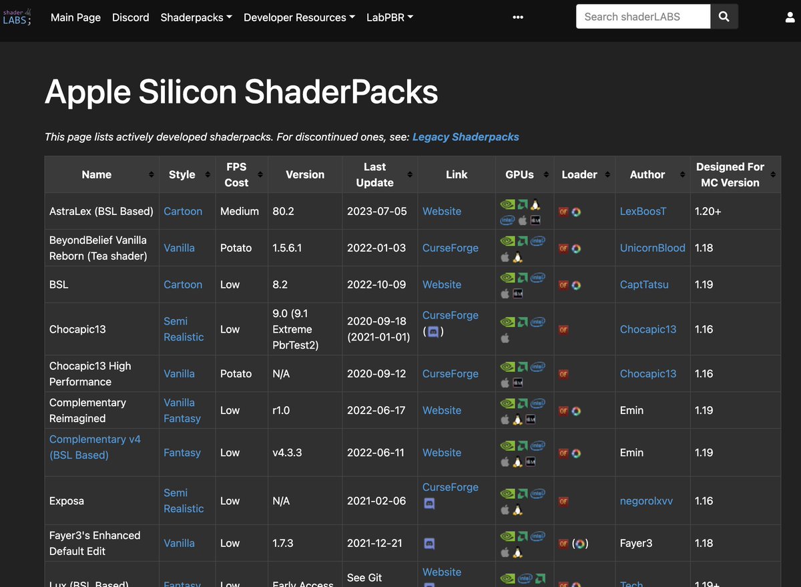801x587 pixels.
Task: Click the Iris icon in BeyondBelief row
Action: (x=576, y=248)
